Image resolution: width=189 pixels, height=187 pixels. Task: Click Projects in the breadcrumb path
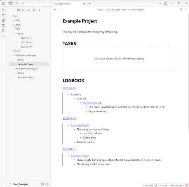101,10
